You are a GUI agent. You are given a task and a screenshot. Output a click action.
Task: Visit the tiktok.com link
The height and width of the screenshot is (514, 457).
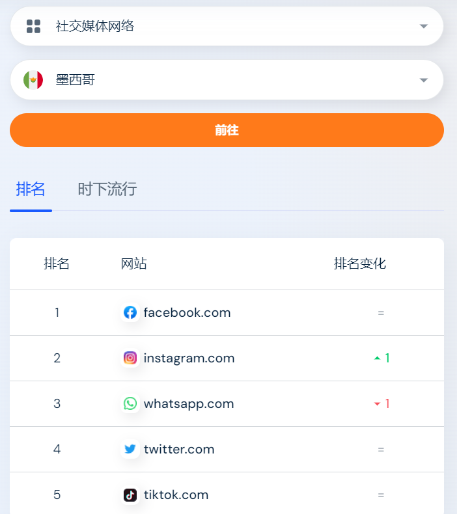click(176, 495)
